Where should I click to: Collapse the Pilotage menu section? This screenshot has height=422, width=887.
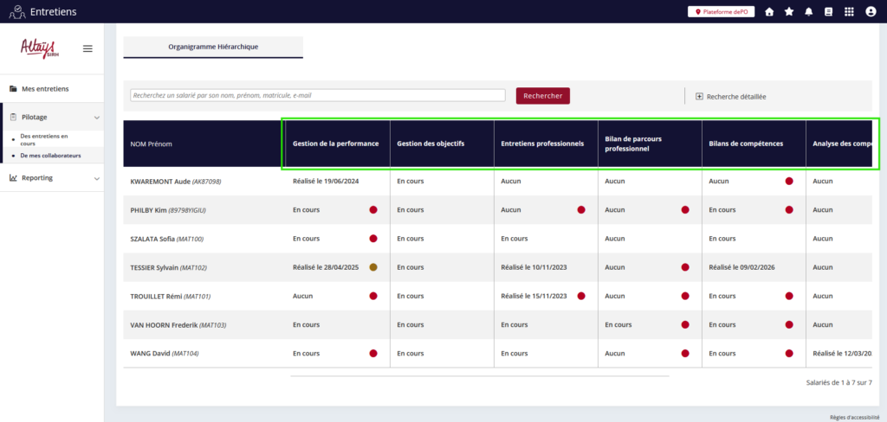click(x=96, y=117)
